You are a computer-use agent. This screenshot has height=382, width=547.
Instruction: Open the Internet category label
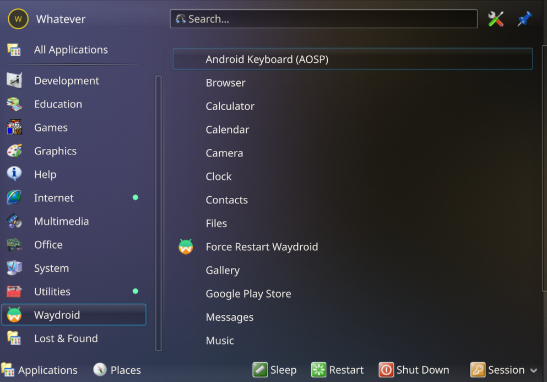click(54, 198)
